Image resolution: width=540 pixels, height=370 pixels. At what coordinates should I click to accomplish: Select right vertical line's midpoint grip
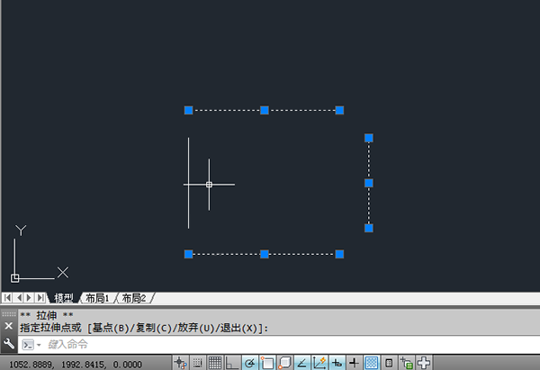tap(369, 183)
